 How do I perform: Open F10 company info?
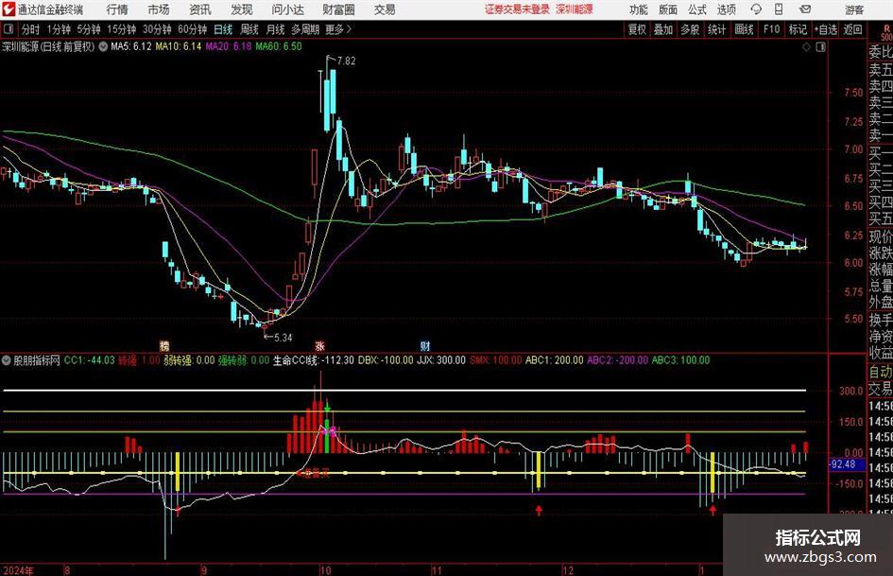click(772, 29)
